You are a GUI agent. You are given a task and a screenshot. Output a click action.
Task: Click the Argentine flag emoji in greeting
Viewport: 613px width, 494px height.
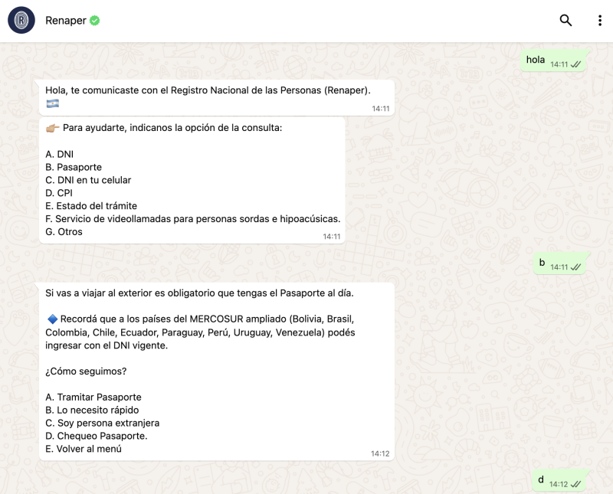click(x=52, y=103)
